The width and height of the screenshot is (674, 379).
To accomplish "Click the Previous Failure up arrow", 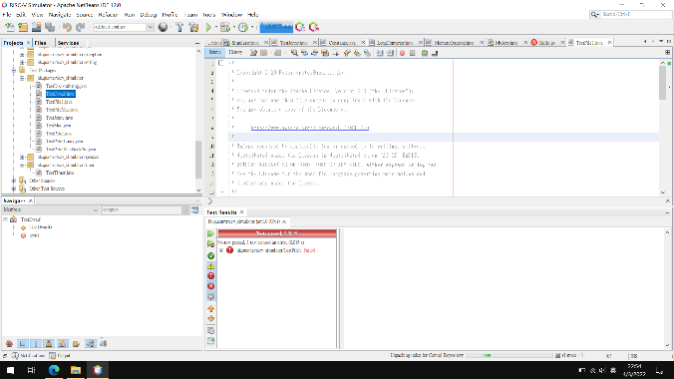I will point(210,309).
